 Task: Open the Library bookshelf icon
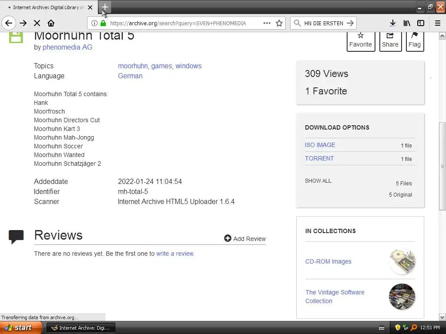pyautogui.click(x=407, y=23)
